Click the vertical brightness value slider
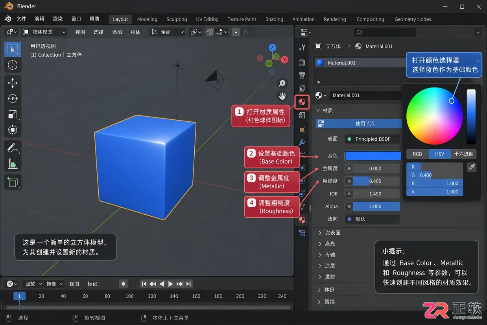The width and height of the screenshot is (487, 325). point(471,117)
